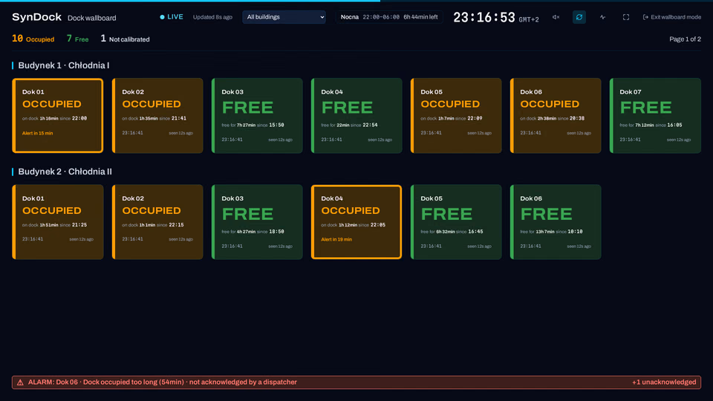The width and height of the screenshot is (713, 401).
Task: Open the All buildings dropdown
Action: tap(284, 17)
